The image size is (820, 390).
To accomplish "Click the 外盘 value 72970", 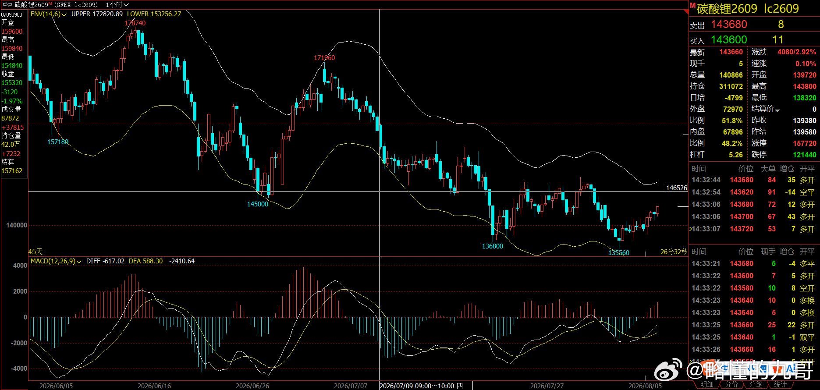I will click(733, 109).
